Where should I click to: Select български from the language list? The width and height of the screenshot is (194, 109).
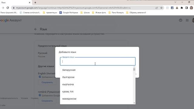click(x=96, y=77)
